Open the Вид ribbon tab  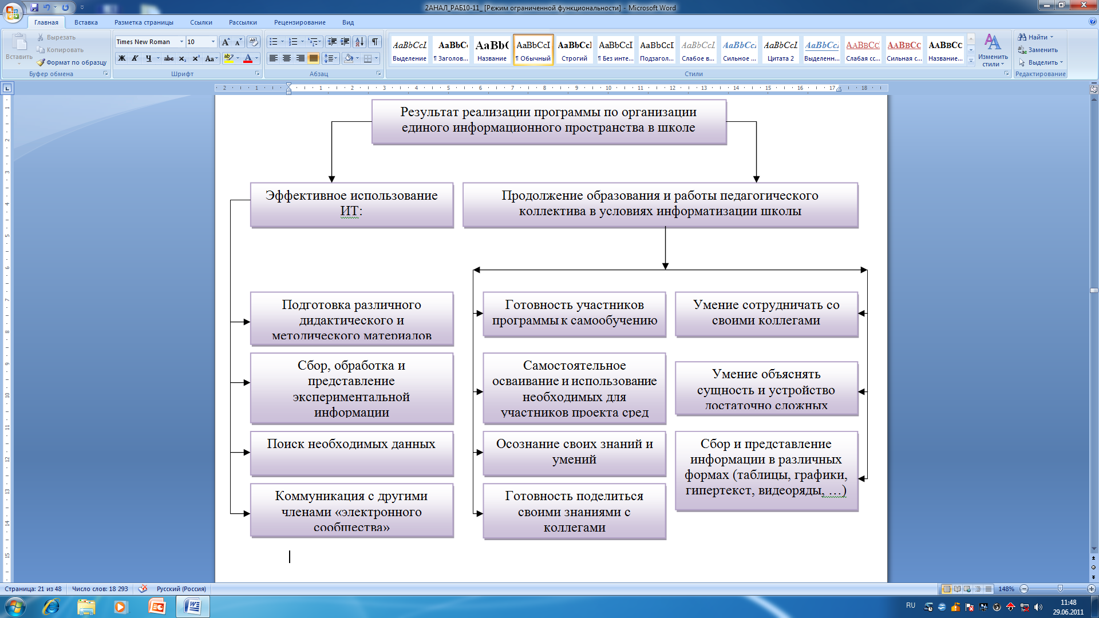point(348,22)
